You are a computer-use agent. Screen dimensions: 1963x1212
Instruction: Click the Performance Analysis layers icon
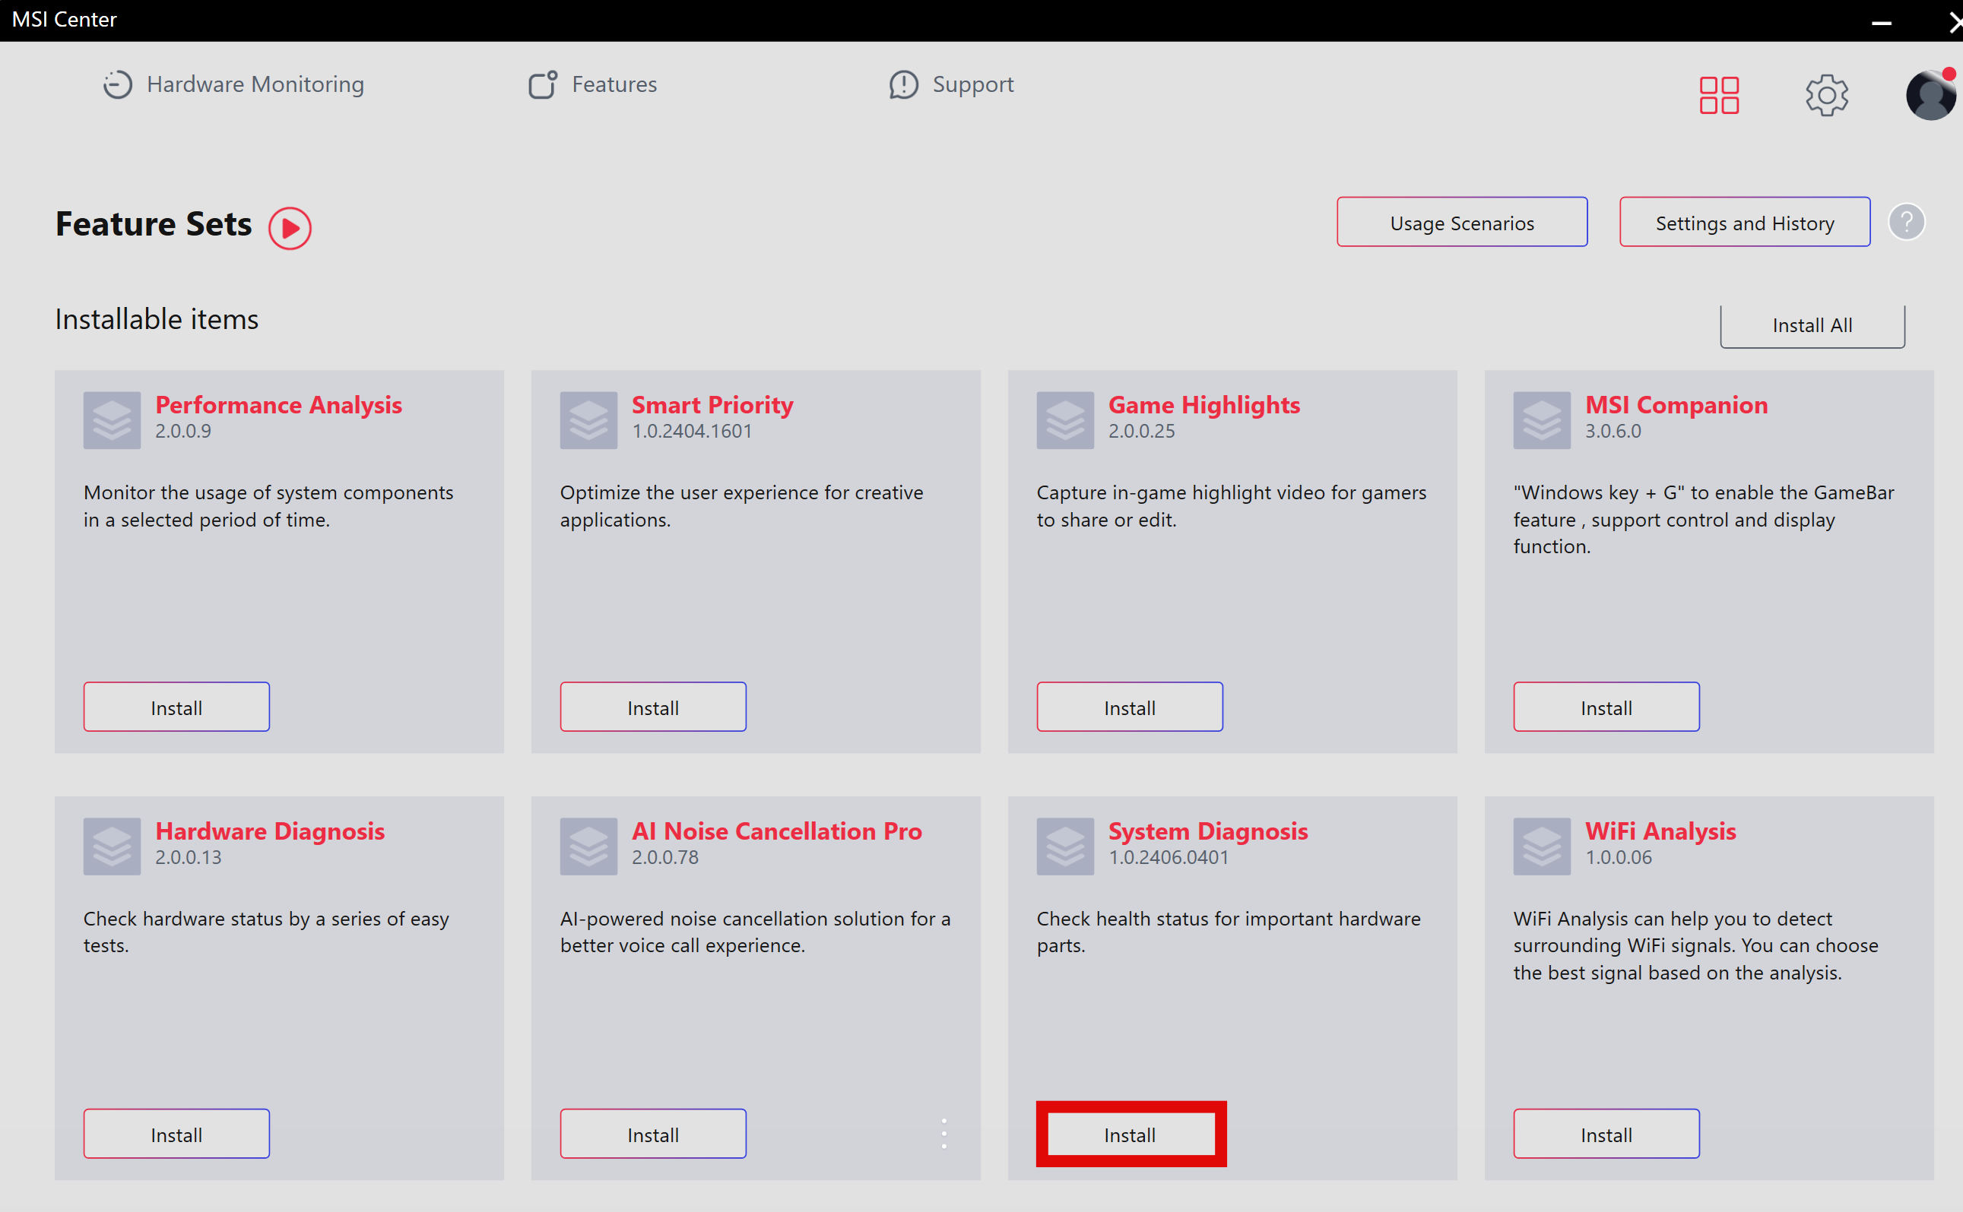[113, 420]
